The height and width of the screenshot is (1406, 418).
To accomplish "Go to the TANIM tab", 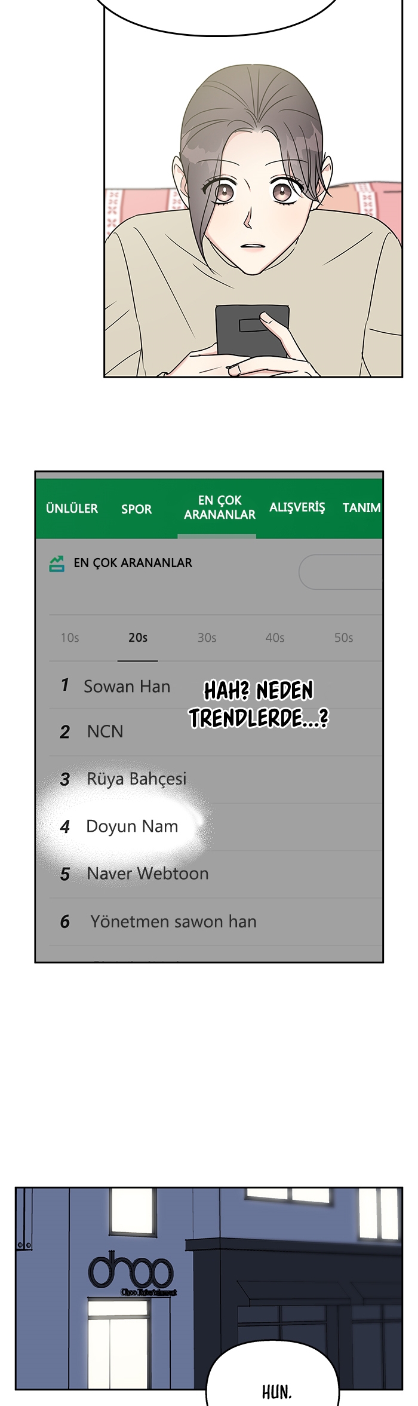I will (x=361, y=508).
